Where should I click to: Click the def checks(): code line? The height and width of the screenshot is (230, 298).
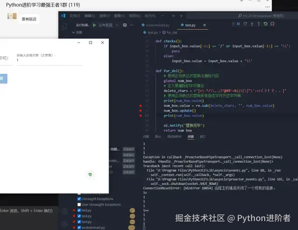point(169,41)
